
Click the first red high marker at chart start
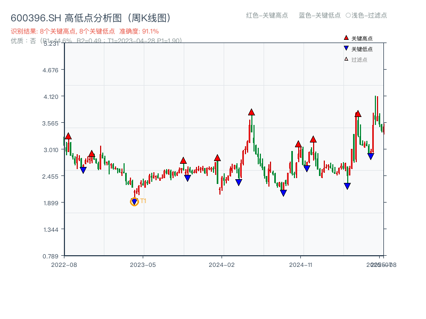pyautogui.click(x=68, y=136)
